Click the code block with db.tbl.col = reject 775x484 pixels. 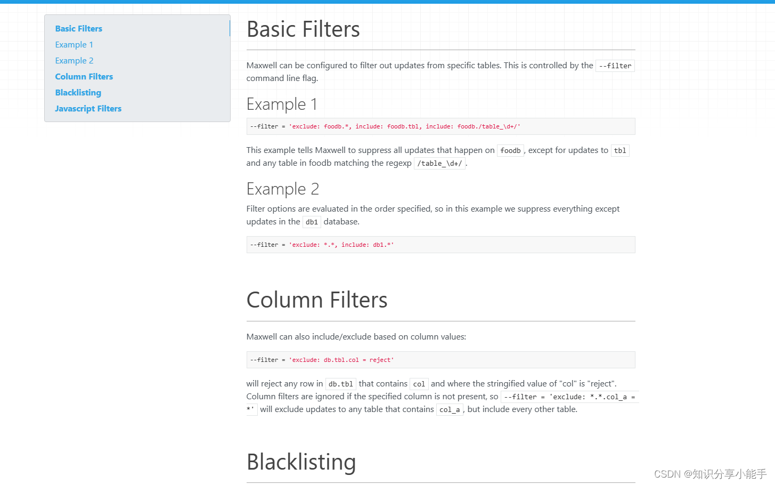440,360
